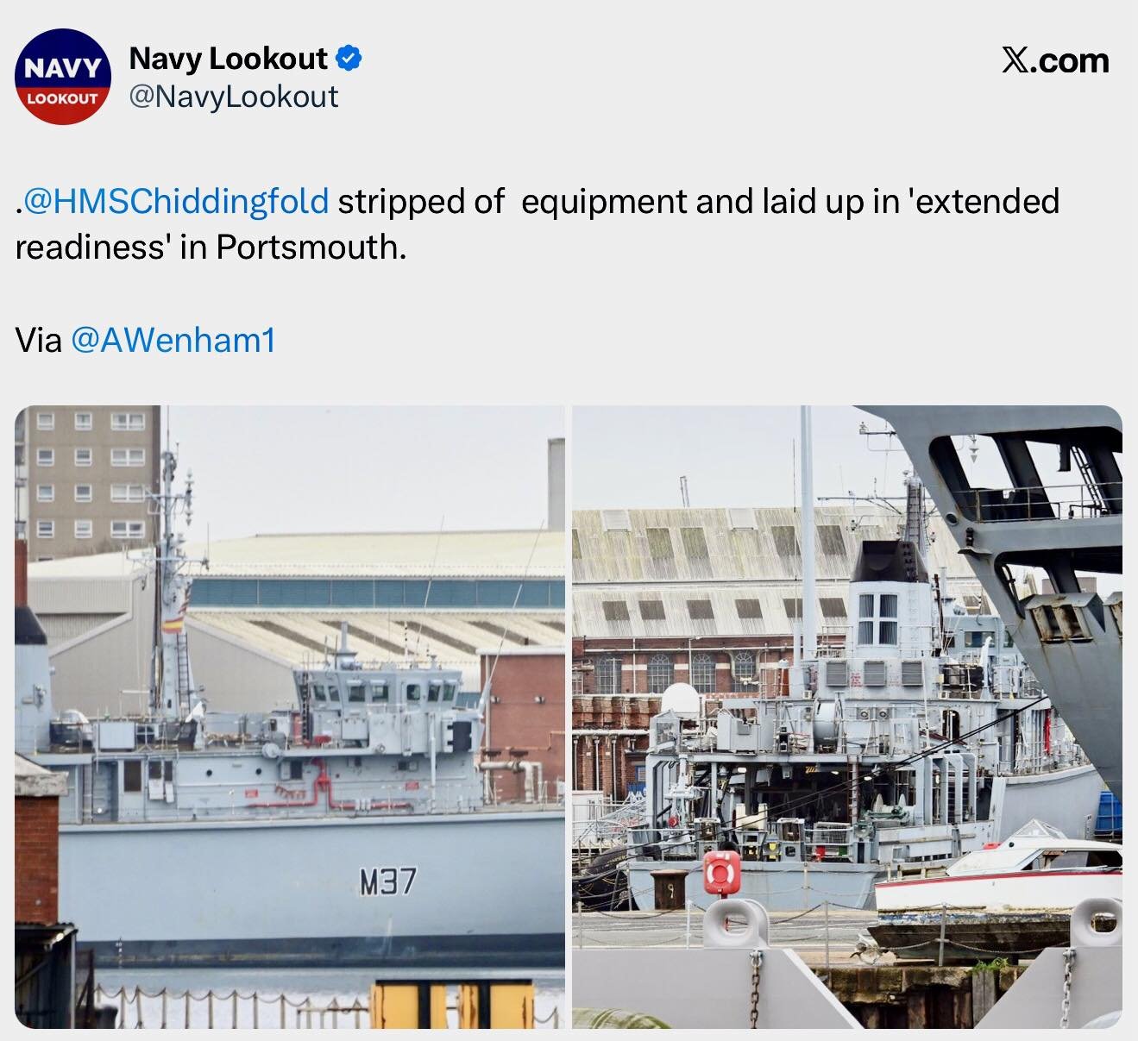The height and width of the screenshot is (1041, 1138).
Task: Open the @NavyLookout handle
Action: [234, 97]
